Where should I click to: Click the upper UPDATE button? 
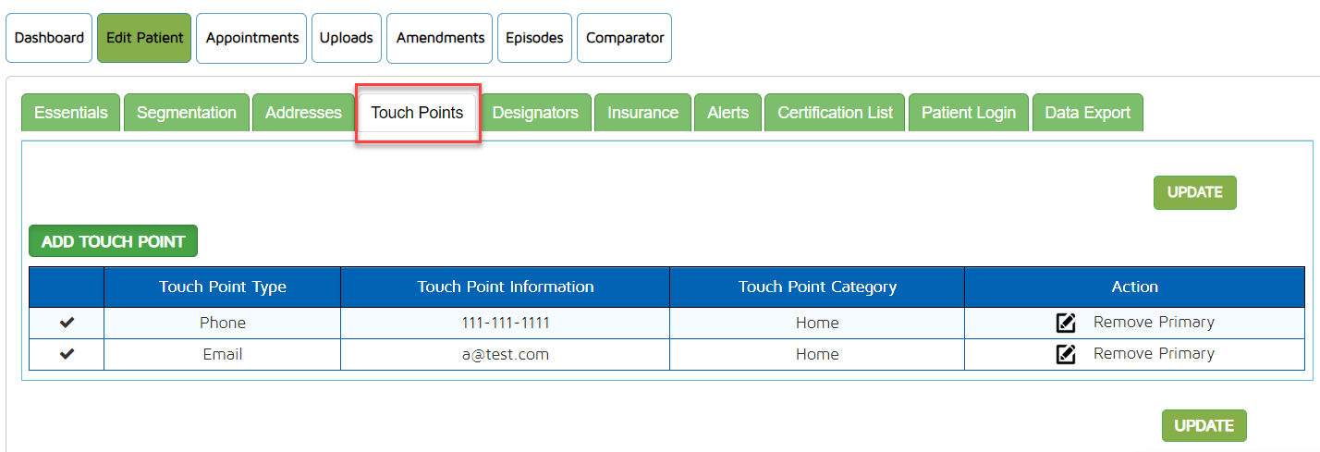[1194, 192]
